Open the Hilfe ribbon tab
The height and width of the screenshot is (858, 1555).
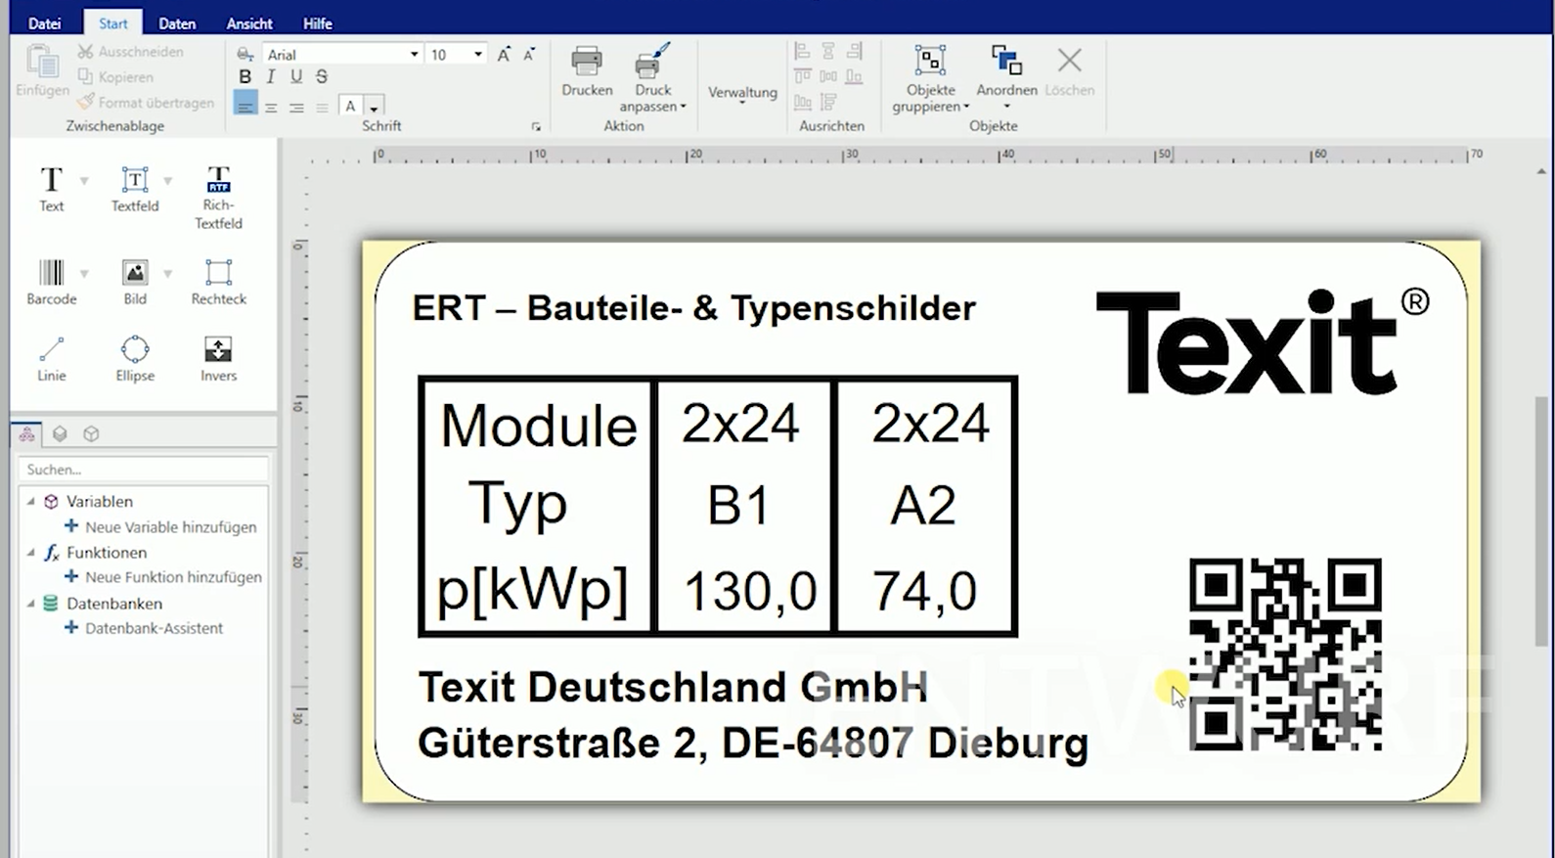click(x=318, y=23)
